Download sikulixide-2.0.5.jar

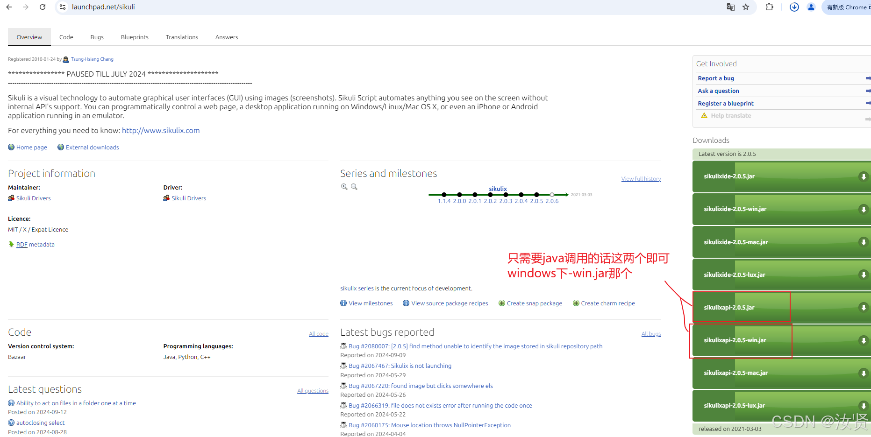click(781, 176)
